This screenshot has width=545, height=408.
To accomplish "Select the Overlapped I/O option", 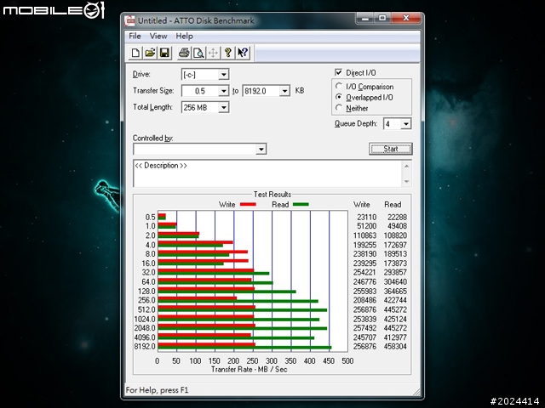I will (x=339, y=97).
